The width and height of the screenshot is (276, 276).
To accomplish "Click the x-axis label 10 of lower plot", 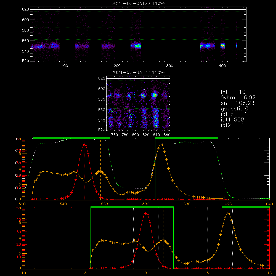I will [x=269, y=273].
